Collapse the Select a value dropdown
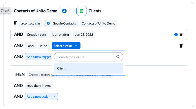The width and height of the screenshot is (196, 109). coord(66,46)
